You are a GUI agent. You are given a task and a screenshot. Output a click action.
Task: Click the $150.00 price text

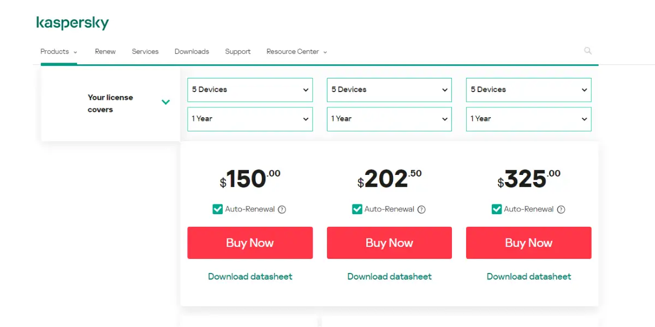pyautogui.click(x=250, y=179)
